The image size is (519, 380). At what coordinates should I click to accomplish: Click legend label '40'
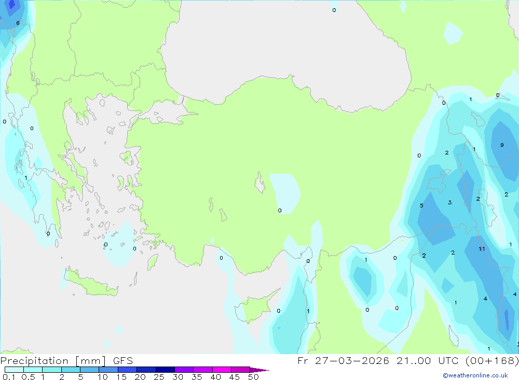[x=216, y=377]
